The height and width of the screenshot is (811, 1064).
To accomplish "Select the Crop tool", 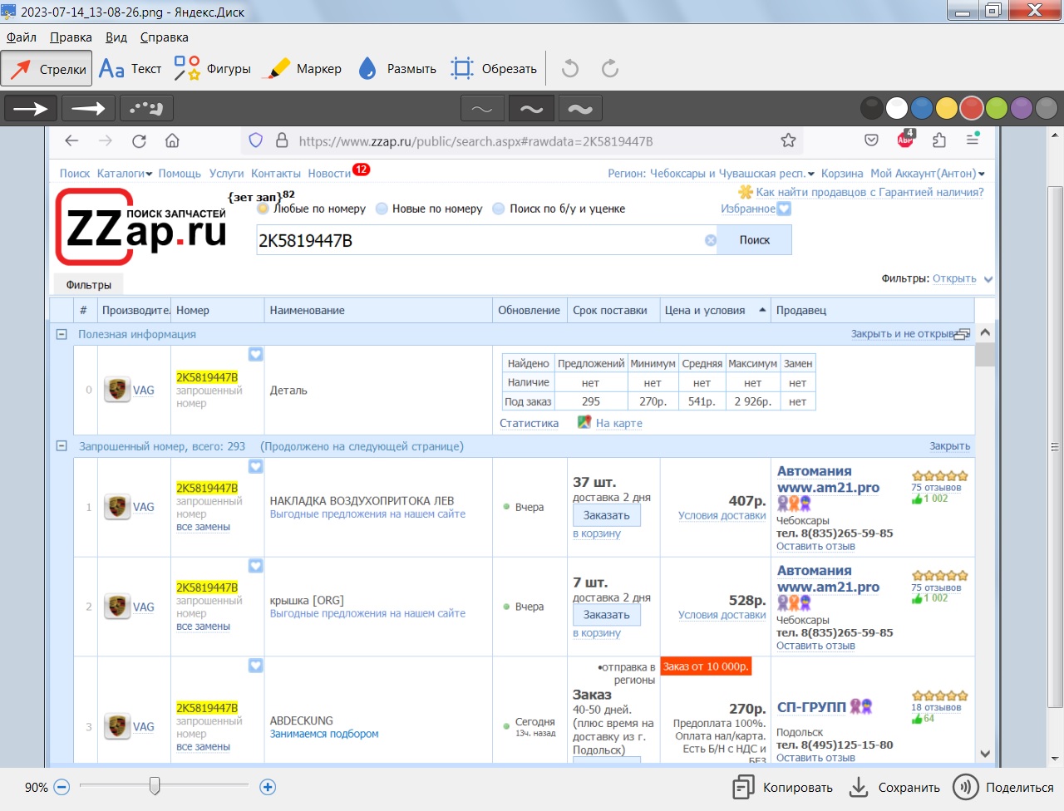I will tap(494, 69).
